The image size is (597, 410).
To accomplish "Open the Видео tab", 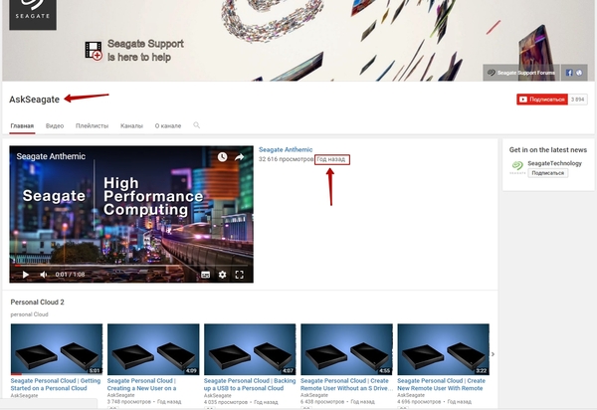I will (x=55, y=126).
